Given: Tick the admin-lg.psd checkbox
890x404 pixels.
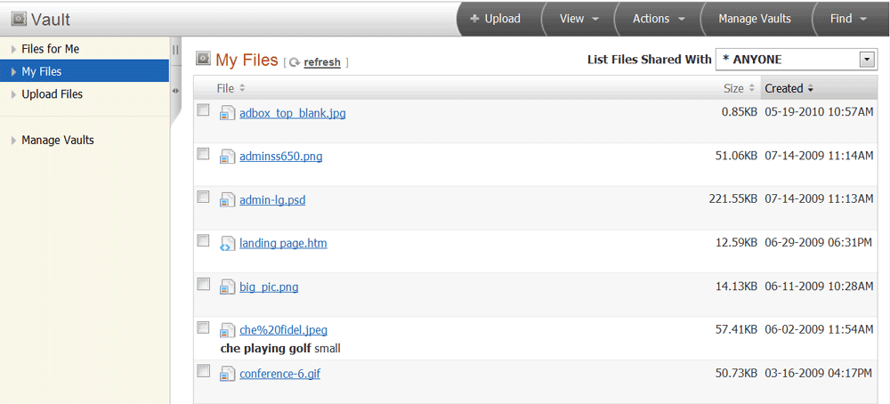Looking at the screenshot, I should coord(203,197).
